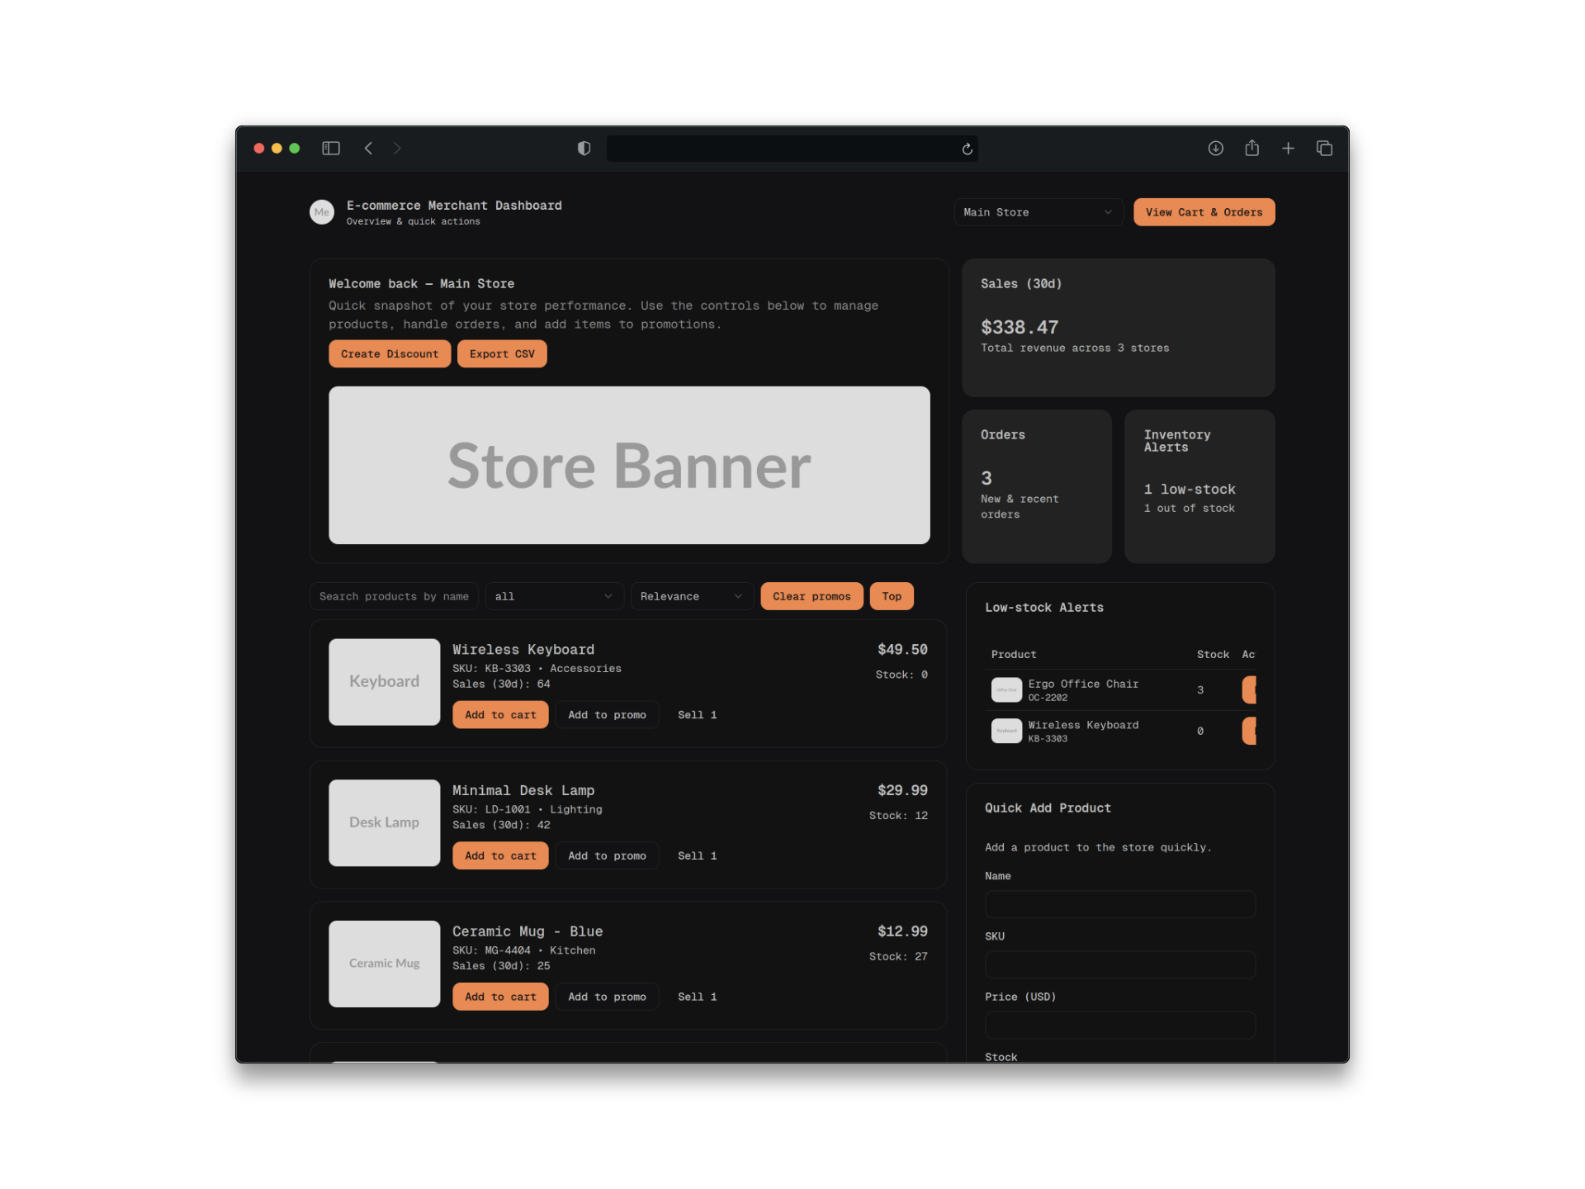This screenshot has height=1189, width=1585.
Task: Open a new tab with plus icon
Action: (1288, 149)
